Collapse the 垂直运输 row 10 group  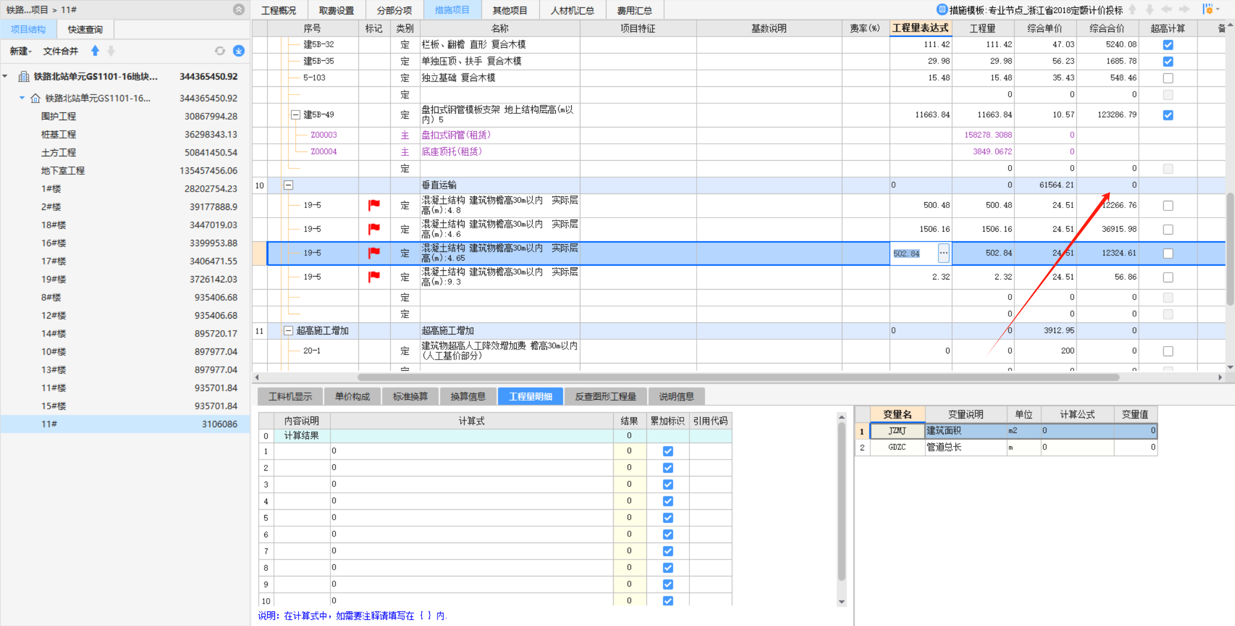(288, 185)
